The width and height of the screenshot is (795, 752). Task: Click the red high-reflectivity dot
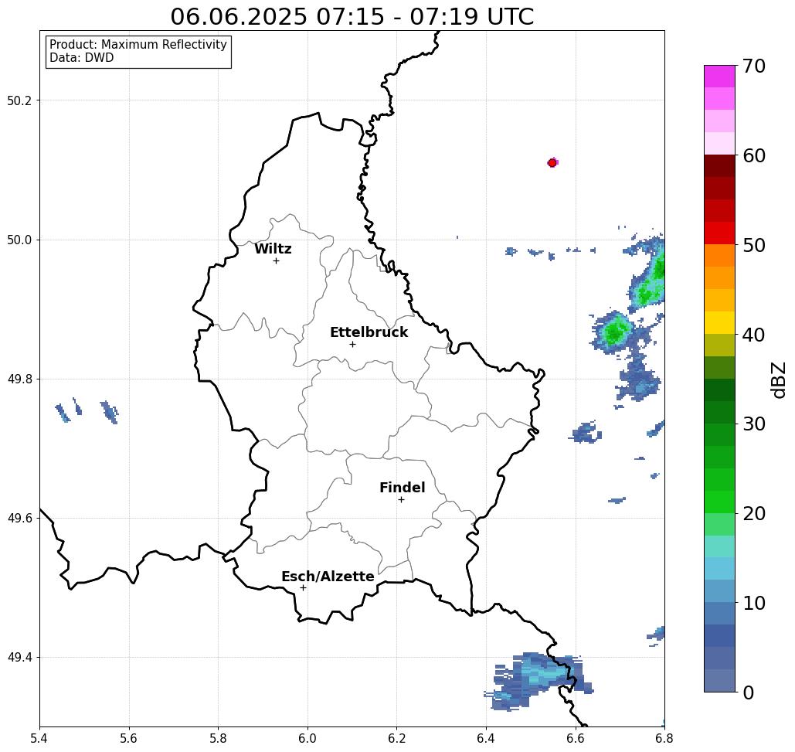click(x=552, y=163)
